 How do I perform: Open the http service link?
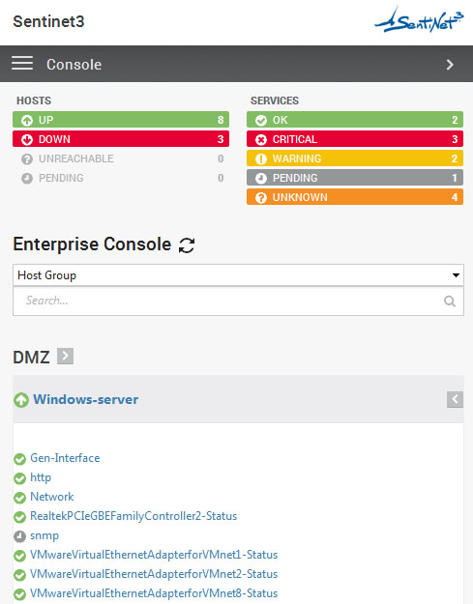pos(41,477)
